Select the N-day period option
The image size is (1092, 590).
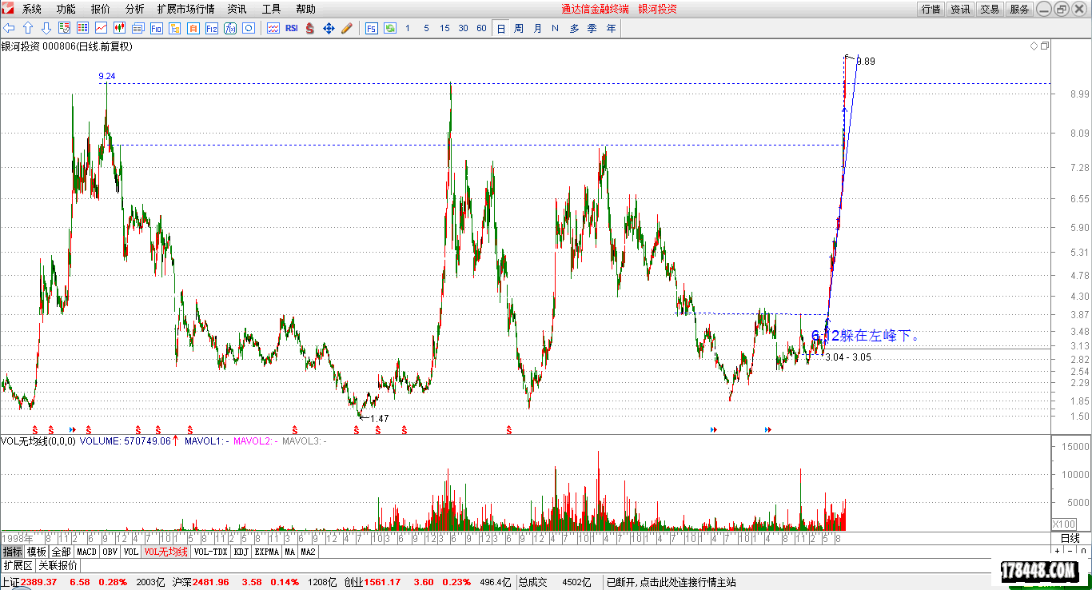[x=556, y=28]
